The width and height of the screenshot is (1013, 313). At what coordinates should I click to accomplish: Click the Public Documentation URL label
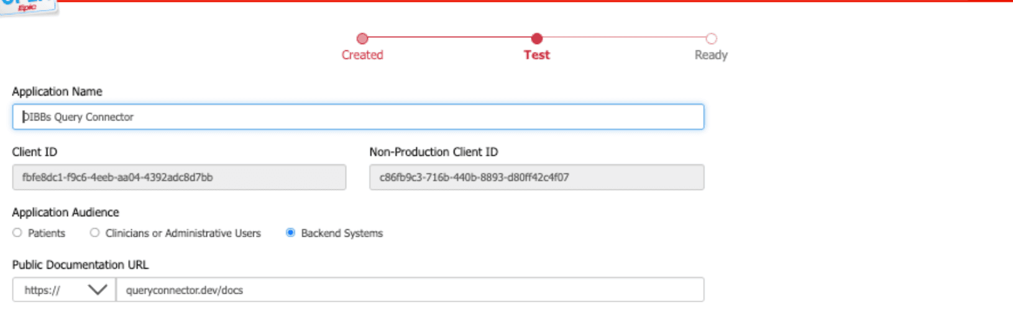pos(80,265)
